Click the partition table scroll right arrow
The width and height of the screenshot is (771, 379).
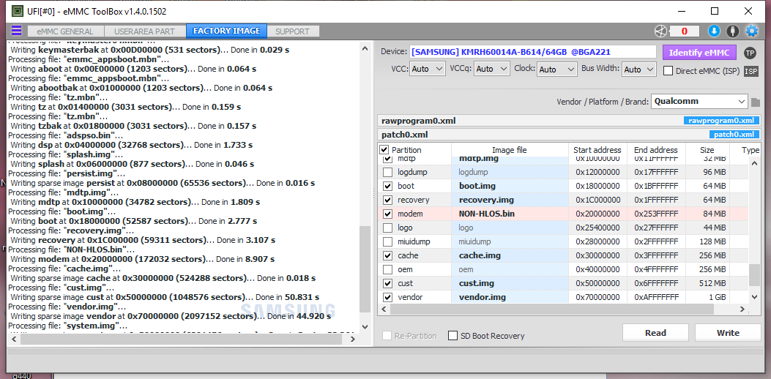[743, 309]
